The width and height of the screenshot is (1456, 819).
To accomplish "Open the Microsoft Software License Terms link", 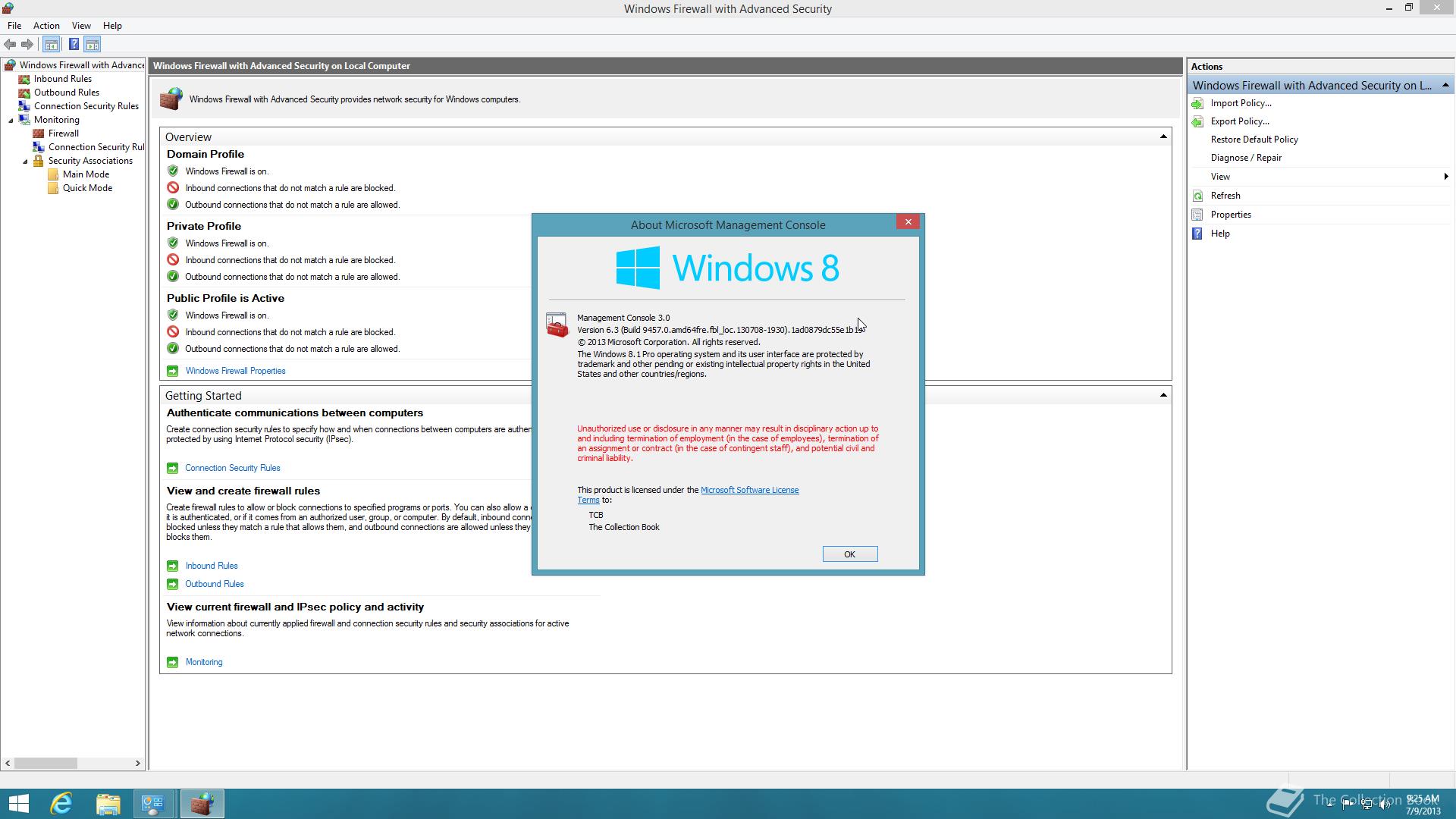I will coord(749,490).
